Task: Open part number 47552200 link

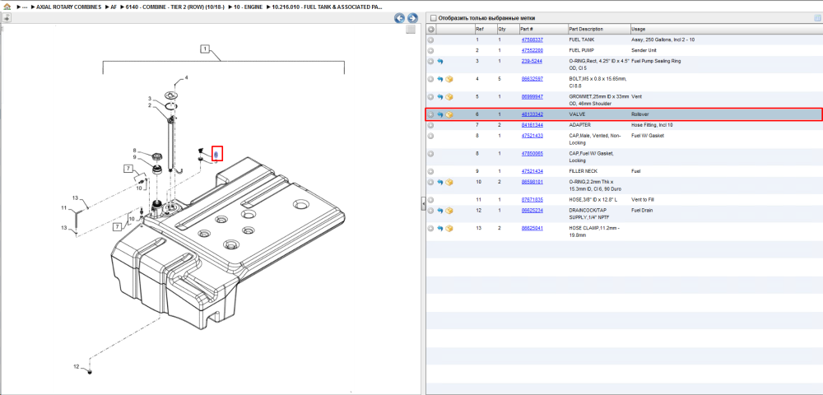Action: click(532, 50)
